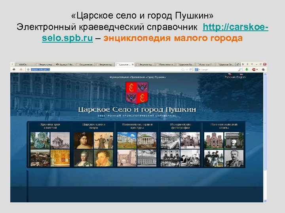Switch site language to English
The image size is (285, 213).
(x=241, y=77)
